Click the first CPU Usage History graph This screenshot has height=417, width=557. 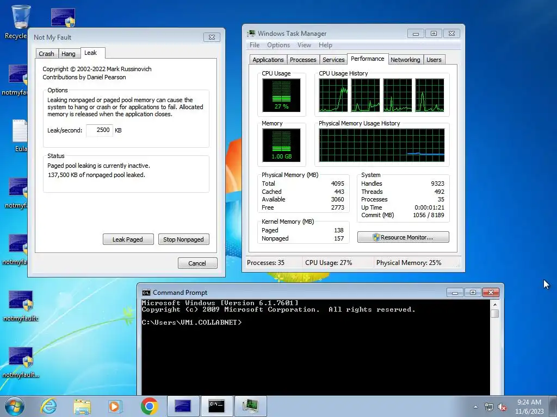coord(333,95)
